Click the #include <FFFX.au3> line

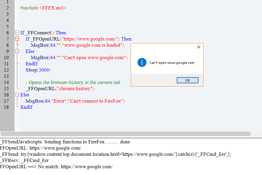point(43,8)
